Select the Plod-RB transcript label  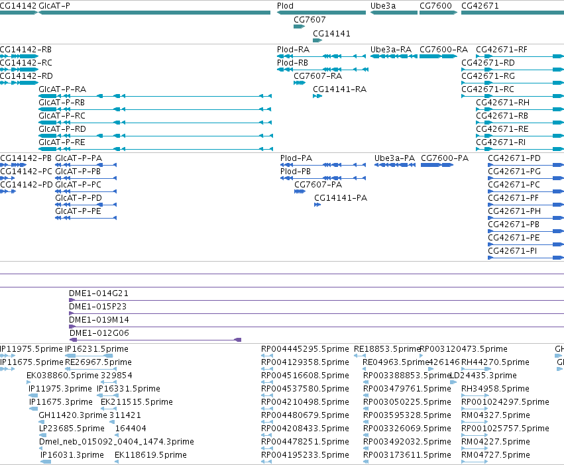point(292,62)
